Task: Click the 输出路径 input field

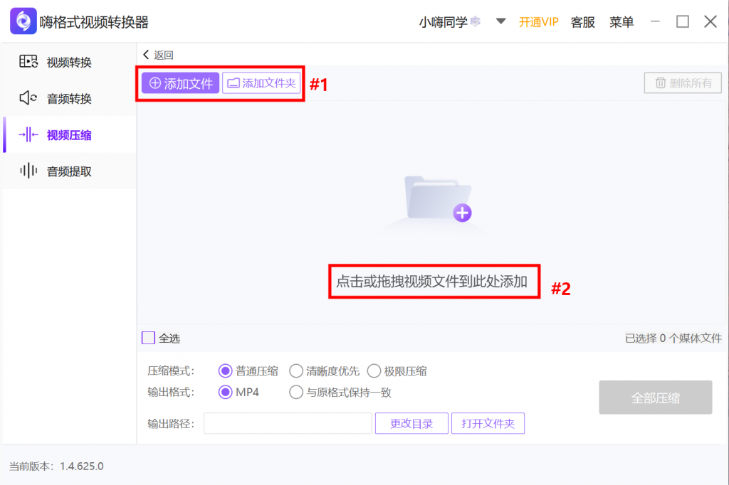Action: (287, 423)
